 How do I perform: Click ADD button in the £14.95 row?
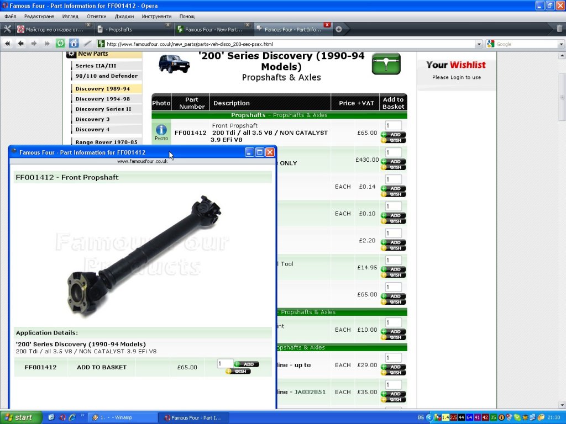pos(393,269)
